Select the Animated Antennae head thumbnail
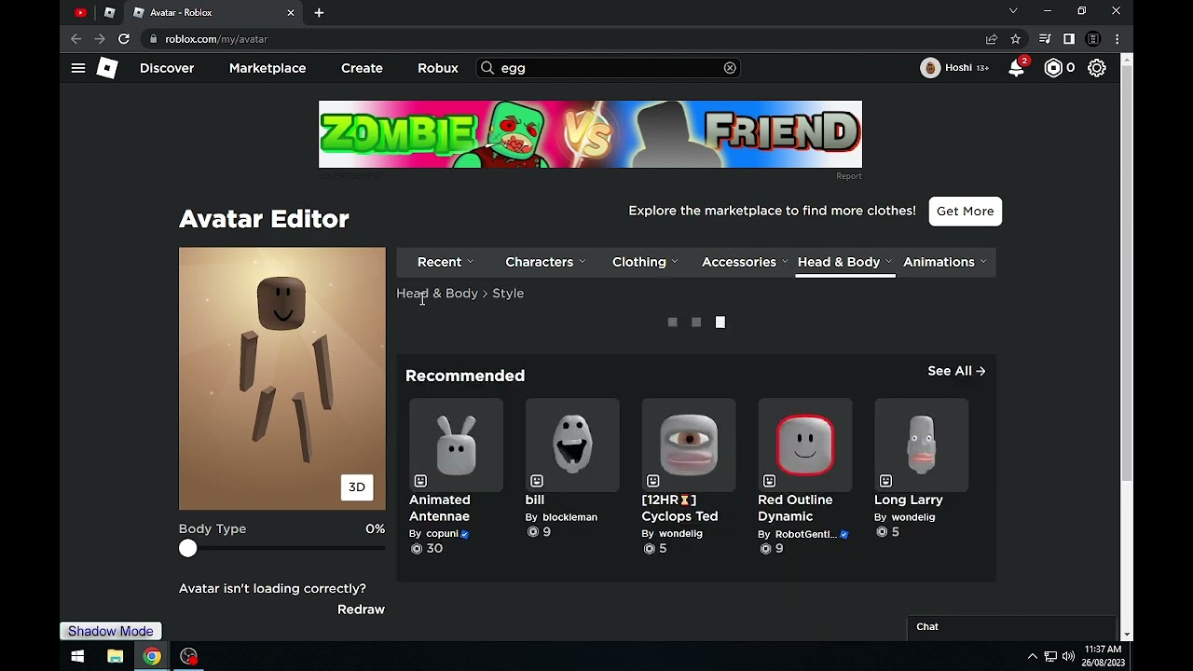Viewport: 1193px width, 671px height. pyautogui.click(x=456, y=445)
